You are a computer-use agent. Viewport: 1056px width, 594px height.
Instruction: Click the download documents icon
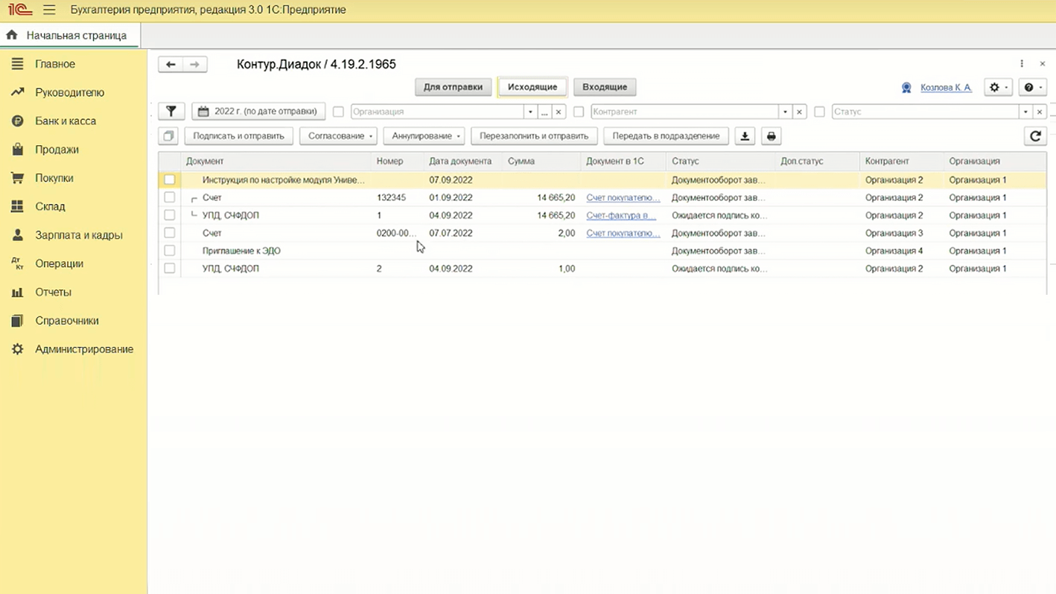pyautogui.click(x=745, y=136)
